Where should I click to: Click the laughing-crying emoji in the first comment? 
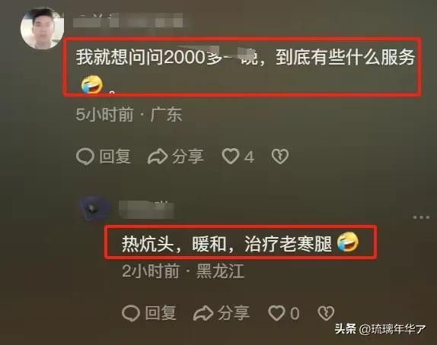click(92, 84)
